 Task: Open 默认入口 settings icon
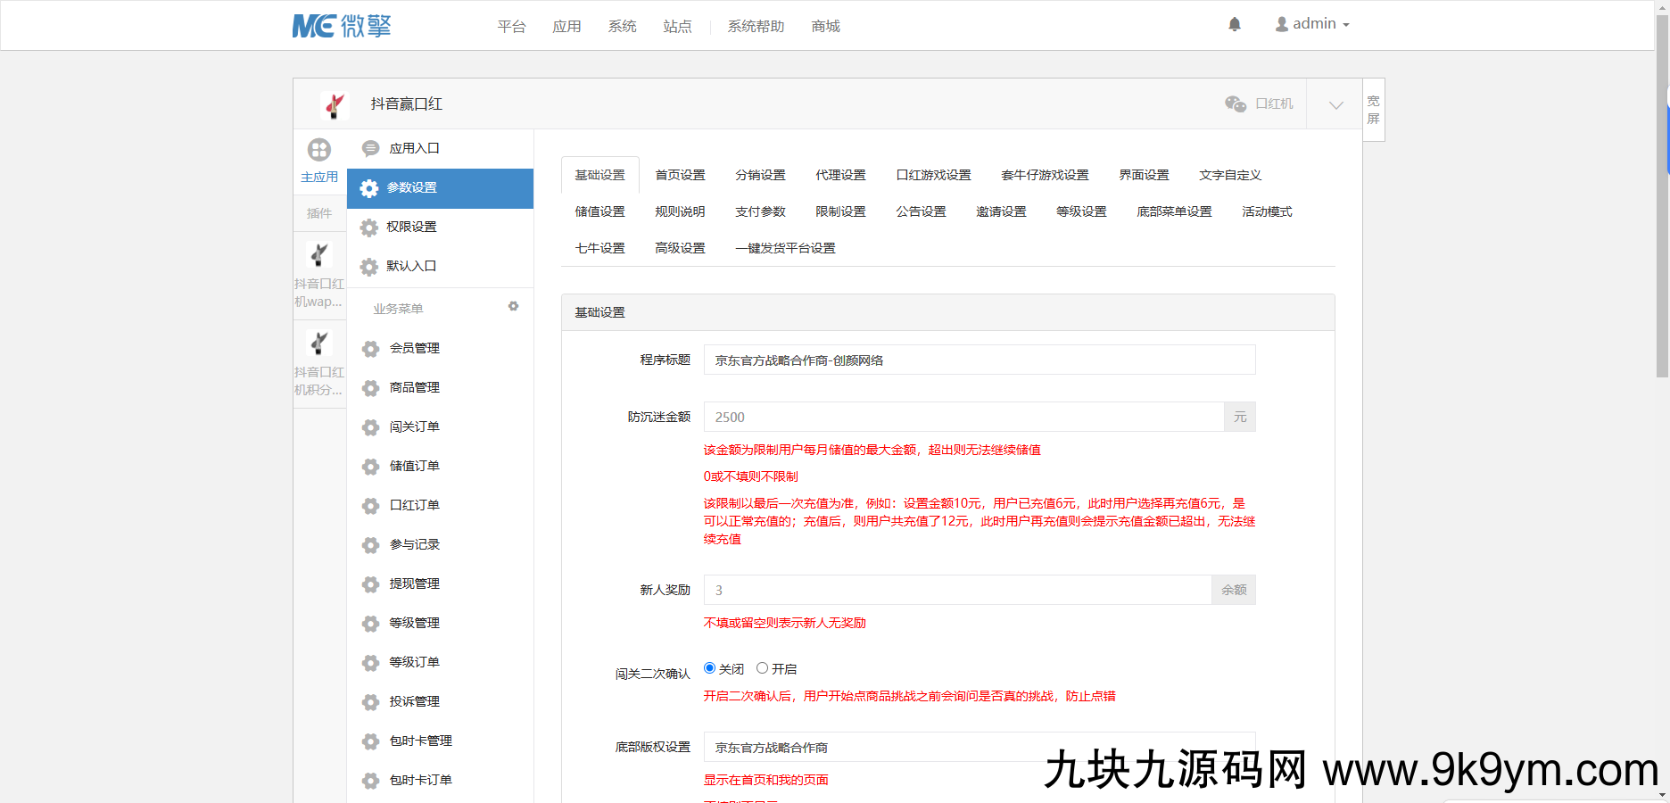(369, 266)
